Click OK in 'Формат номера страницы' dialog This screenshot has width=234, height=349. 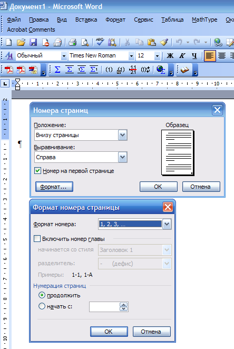(x=109, y=332)
